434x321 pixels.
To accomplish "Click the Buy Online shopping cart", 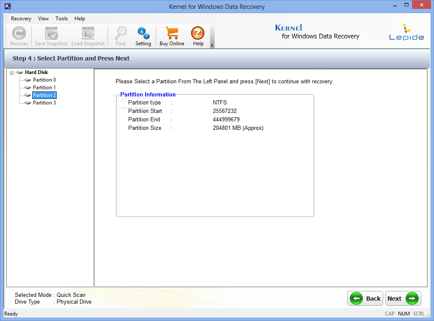I will point(172,33).
